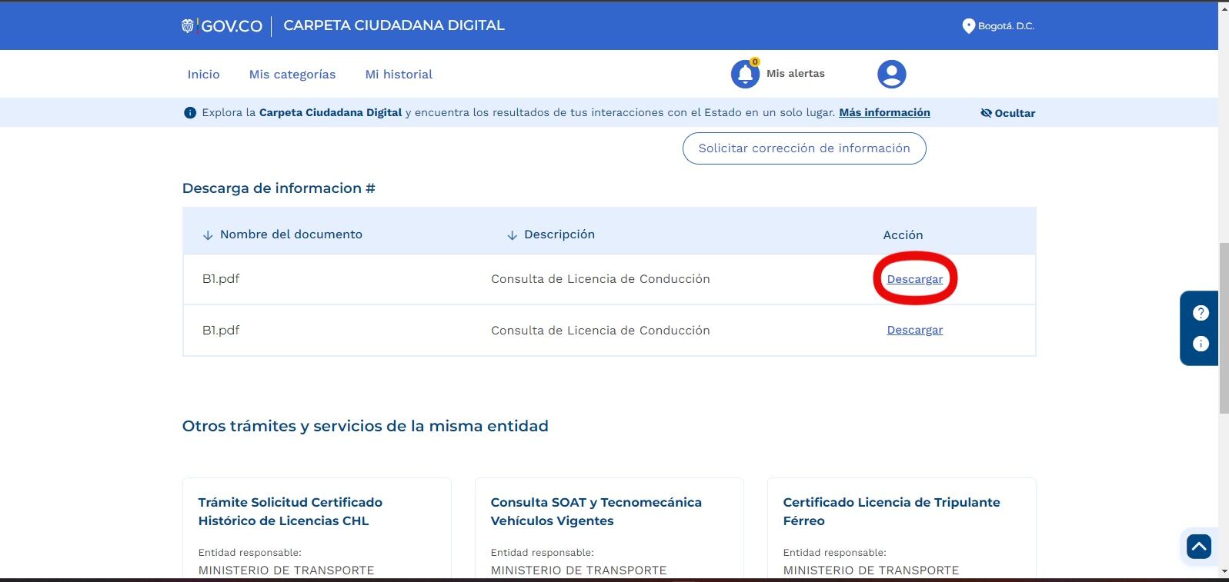Open Consulta SOAT y Tecnomecánica card
Screen dimensions: 1229x582
click(x=596, y=511)
